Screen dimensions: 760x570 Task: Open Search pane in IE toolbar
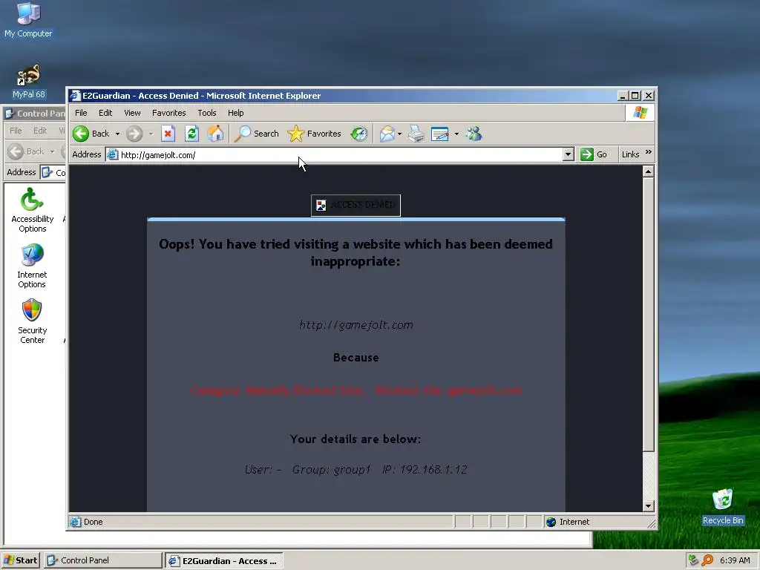(256, 134)
